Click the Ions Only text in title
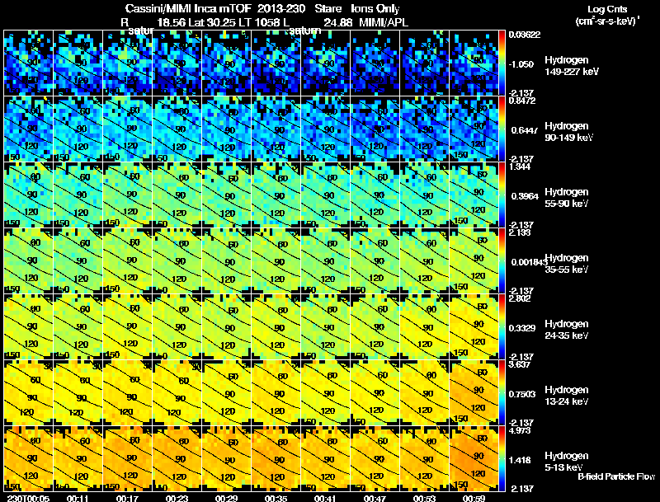 coord(375,9)
